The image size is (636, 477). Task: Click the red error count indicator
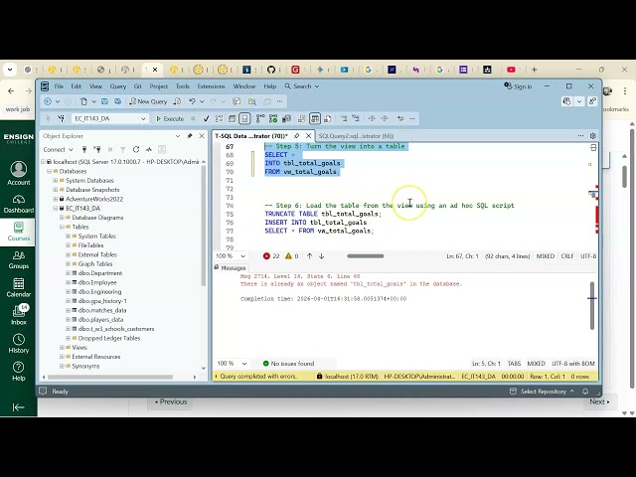[x=271, y=256]
